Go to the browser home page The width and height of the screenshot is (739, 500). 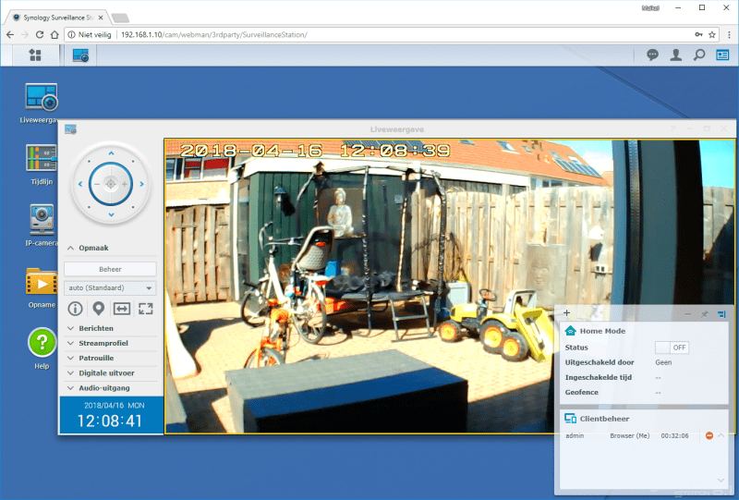[x=55, y=34]
